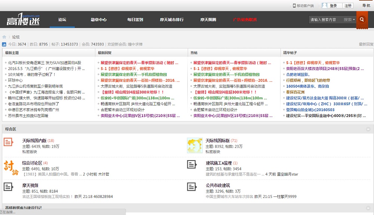
Task: Open the 天际线国内版 forum title
Action: (34, 140)
